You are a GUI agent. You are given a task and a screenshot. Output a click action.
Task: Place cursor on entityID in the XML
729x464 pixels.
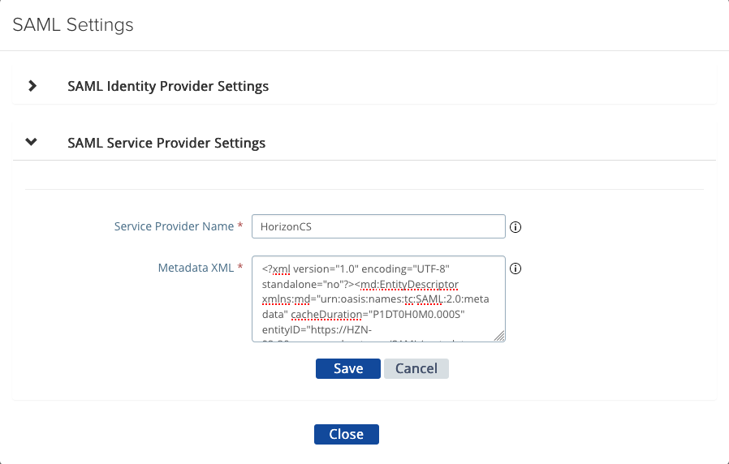283,330
